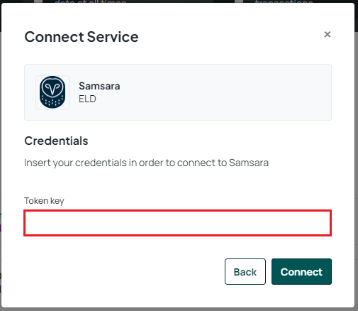
Task: Focus the Token key input field
Action: coord(177,223)
